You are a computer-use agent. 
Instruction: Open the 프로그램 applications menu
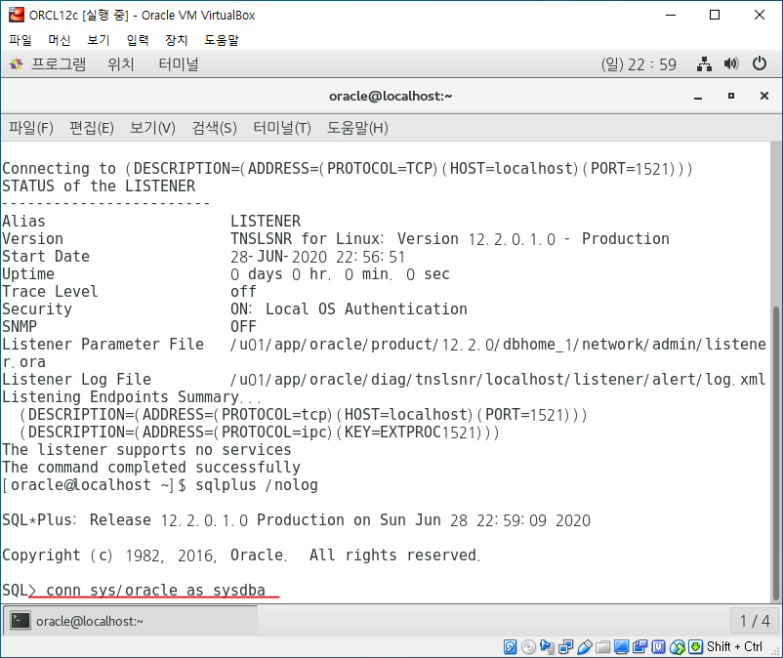[58, 63]
